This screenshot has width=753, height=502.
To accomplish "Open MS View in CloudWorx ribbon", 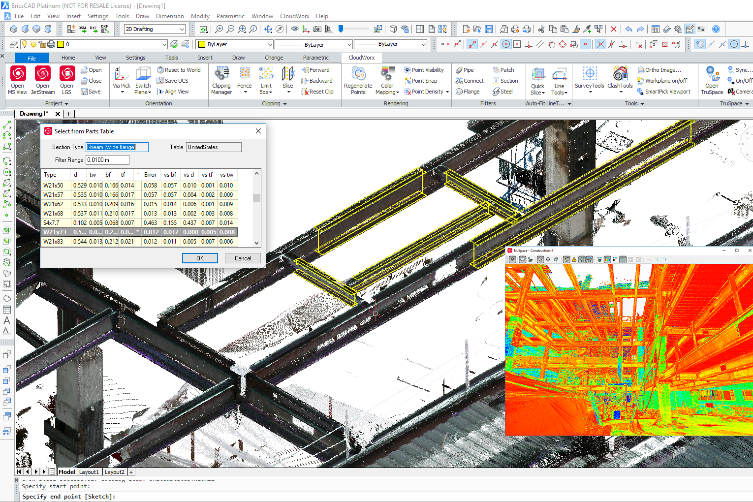I will point(18,80).
